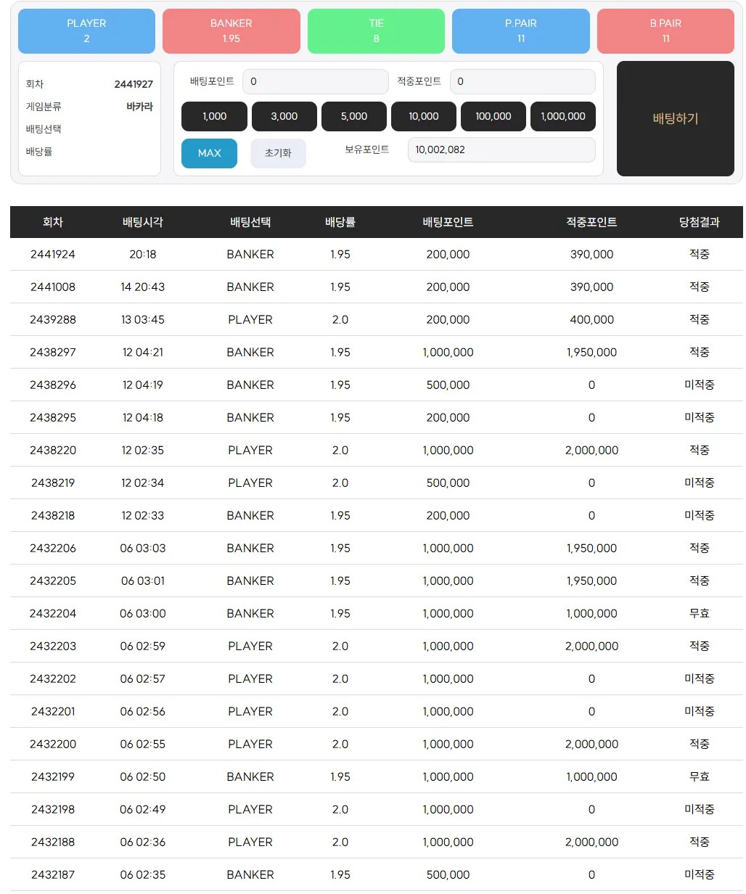This screenshot has height=894, width=746.
Task: Click round 2441924 in the history table
Action: (53, 254)
